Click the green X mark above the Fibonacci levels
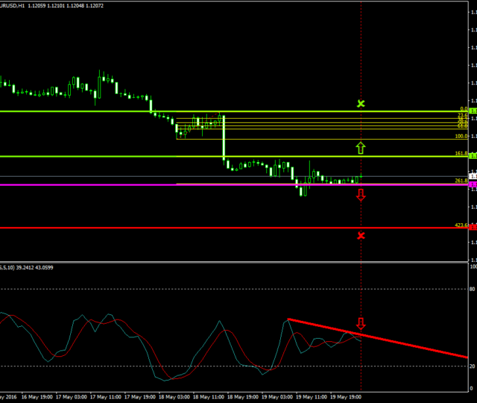Screen dimensions: 477x403 click(x=361, y=103)
